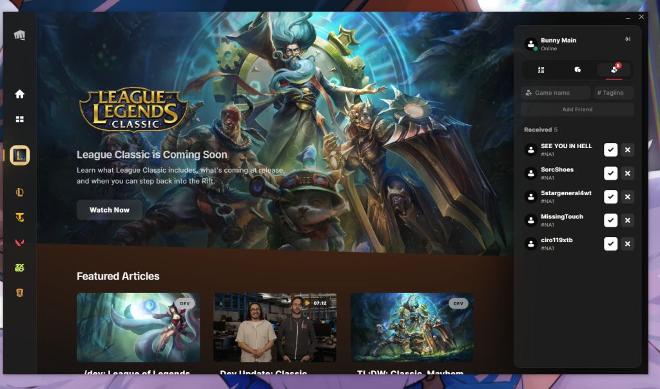Open Legends of Runeterra icon in sidebar
Screen dimensions: 660x389
[x=19, y=292]
